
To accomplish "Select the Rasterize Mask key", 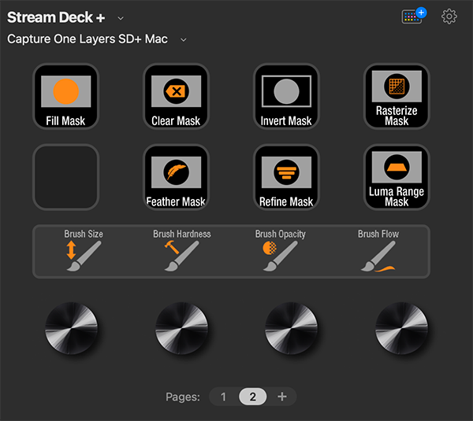I will (397, 96).
